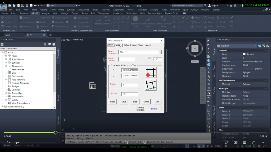Click the search magnifier icon in title bar

[205, 6]
